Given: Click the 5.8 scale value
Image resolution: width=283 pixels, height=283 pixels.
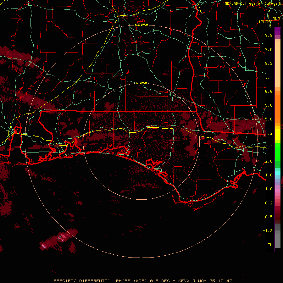Looking at the screenshot, I should click(x=269, y=105).
